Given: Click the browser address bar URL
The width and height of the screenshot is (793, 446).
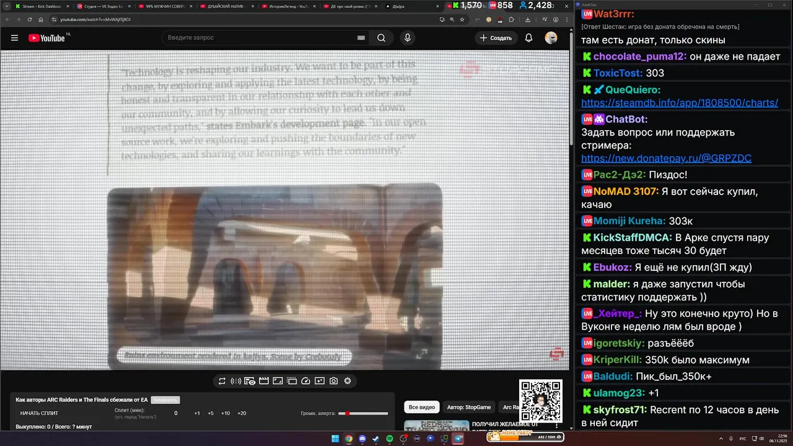Looking at the screenshot, I should click(95, 20).
